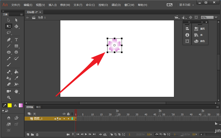221x138 pixels.
Task: Collapse tools panel double arrows
Action: [x=3, y=11]
